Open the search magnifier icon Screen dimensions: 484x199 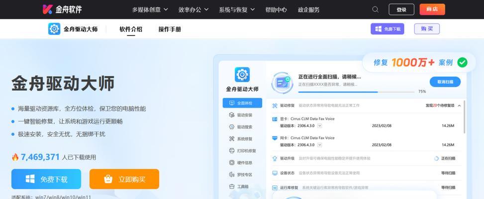376,9
